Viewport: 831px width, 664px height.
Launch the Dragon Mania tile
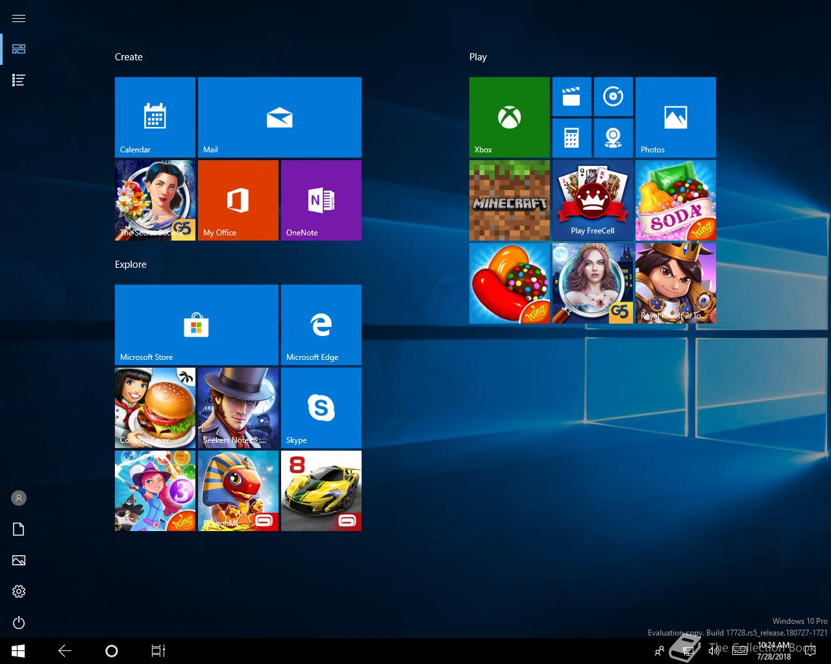[x=238, y=491]
